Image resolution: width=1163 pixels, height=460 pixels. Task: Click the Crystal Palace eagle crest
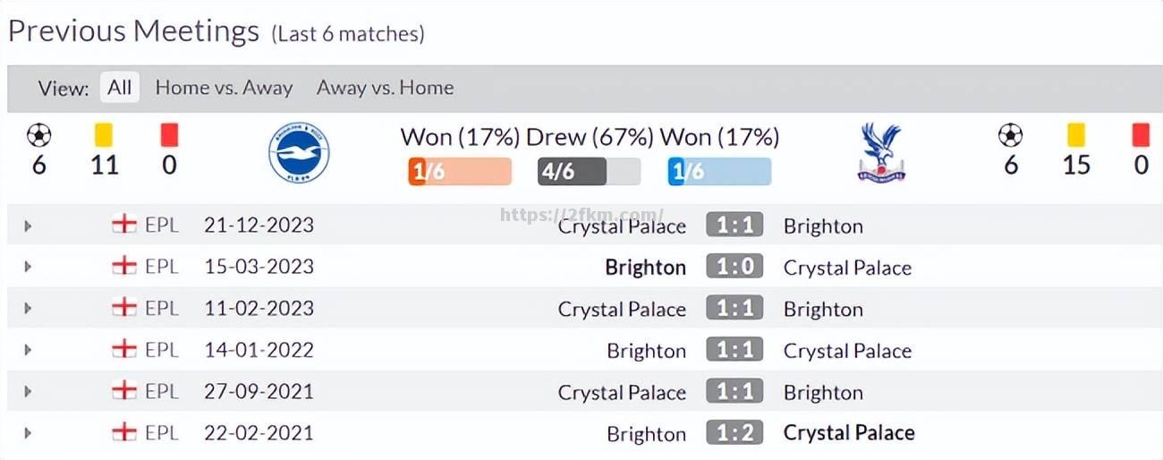pyautogui.click(x=880, y=152)
